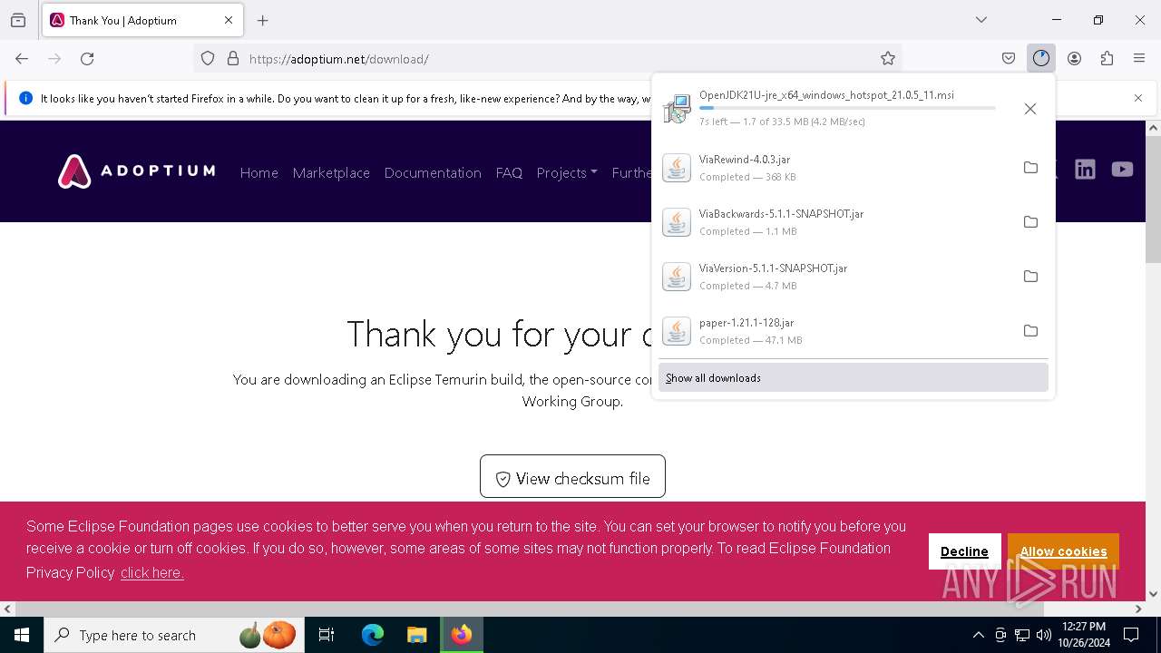Show hidden system tray icons
Screen dimensions: 1161x653
(978, 635)
